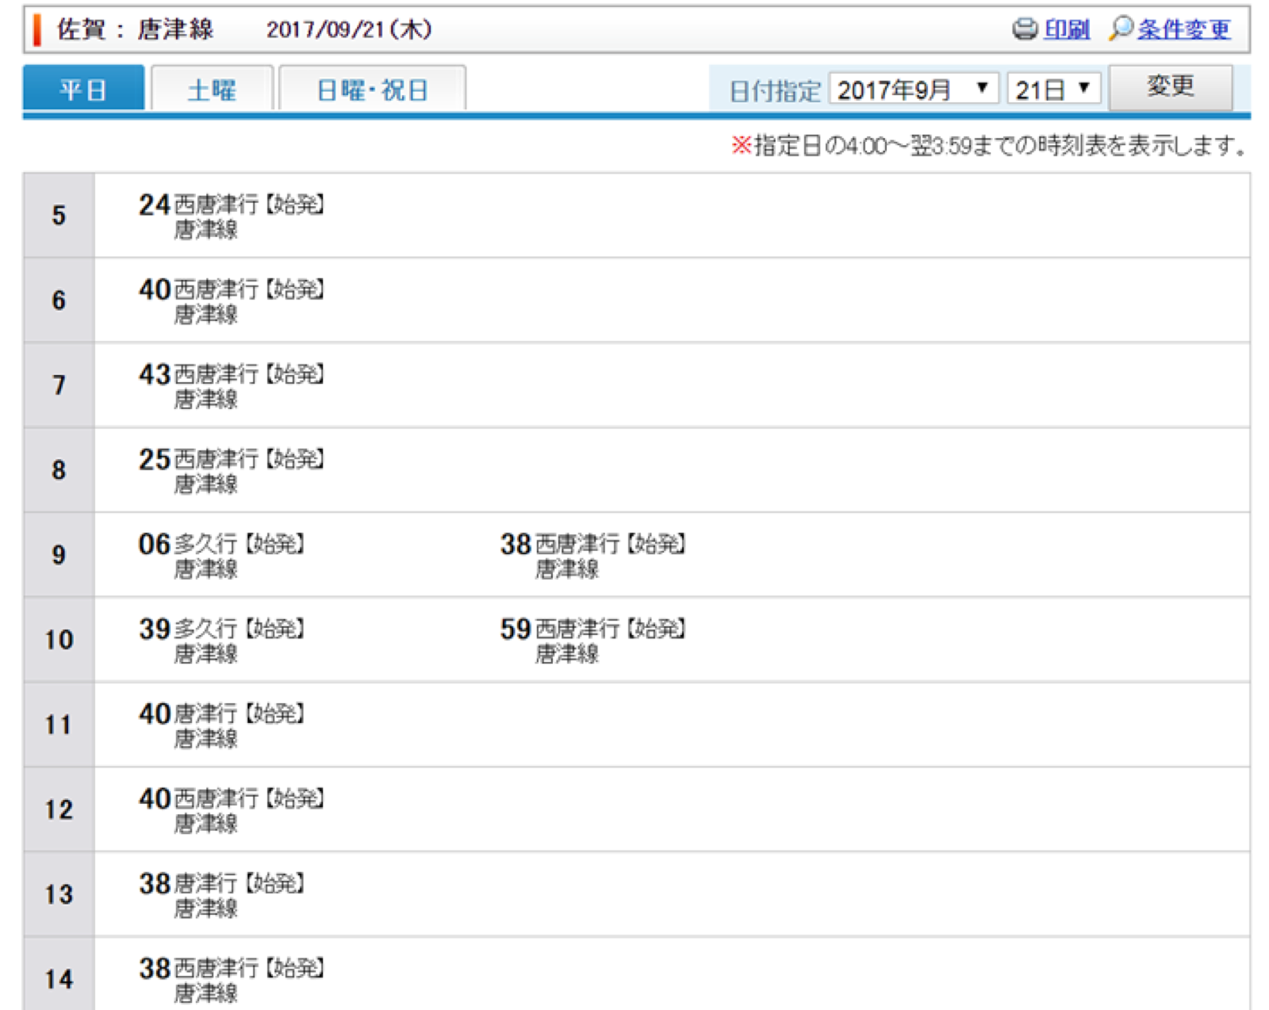This screenshot has width=1269, height=1010.
Task: Click the 10:39 多久行 departure
Action: tap(221, 640)
